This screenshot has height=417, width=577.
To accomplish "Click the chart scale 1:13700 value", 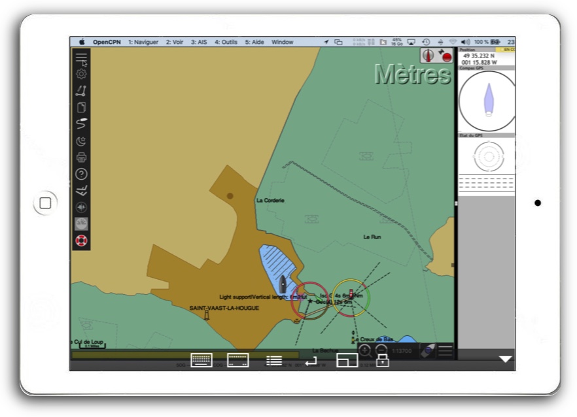I will point(402,351).
